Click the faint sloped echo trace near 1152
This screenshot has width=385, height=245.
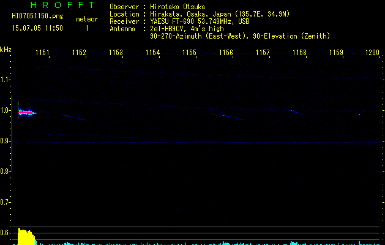coord(75,117)
